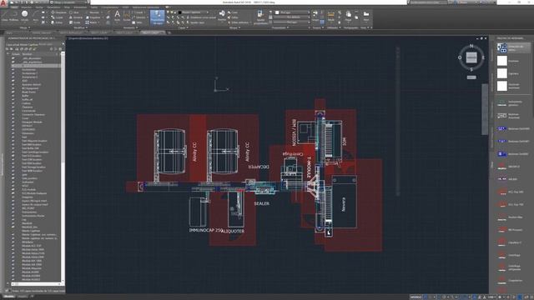Screen dimensions: 534x300
Task: Click the Lineal dimension button
Action: (x=139, y=12)
